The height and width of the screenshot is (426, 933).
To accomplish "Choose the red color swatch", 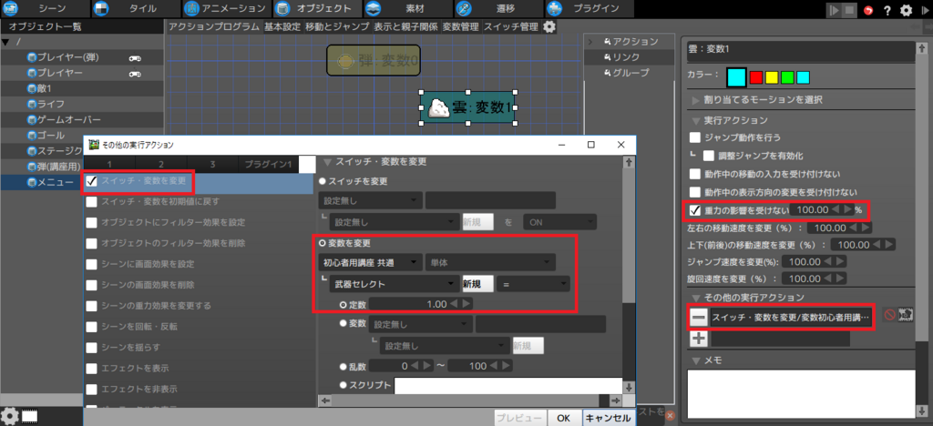I will [756, 77].
